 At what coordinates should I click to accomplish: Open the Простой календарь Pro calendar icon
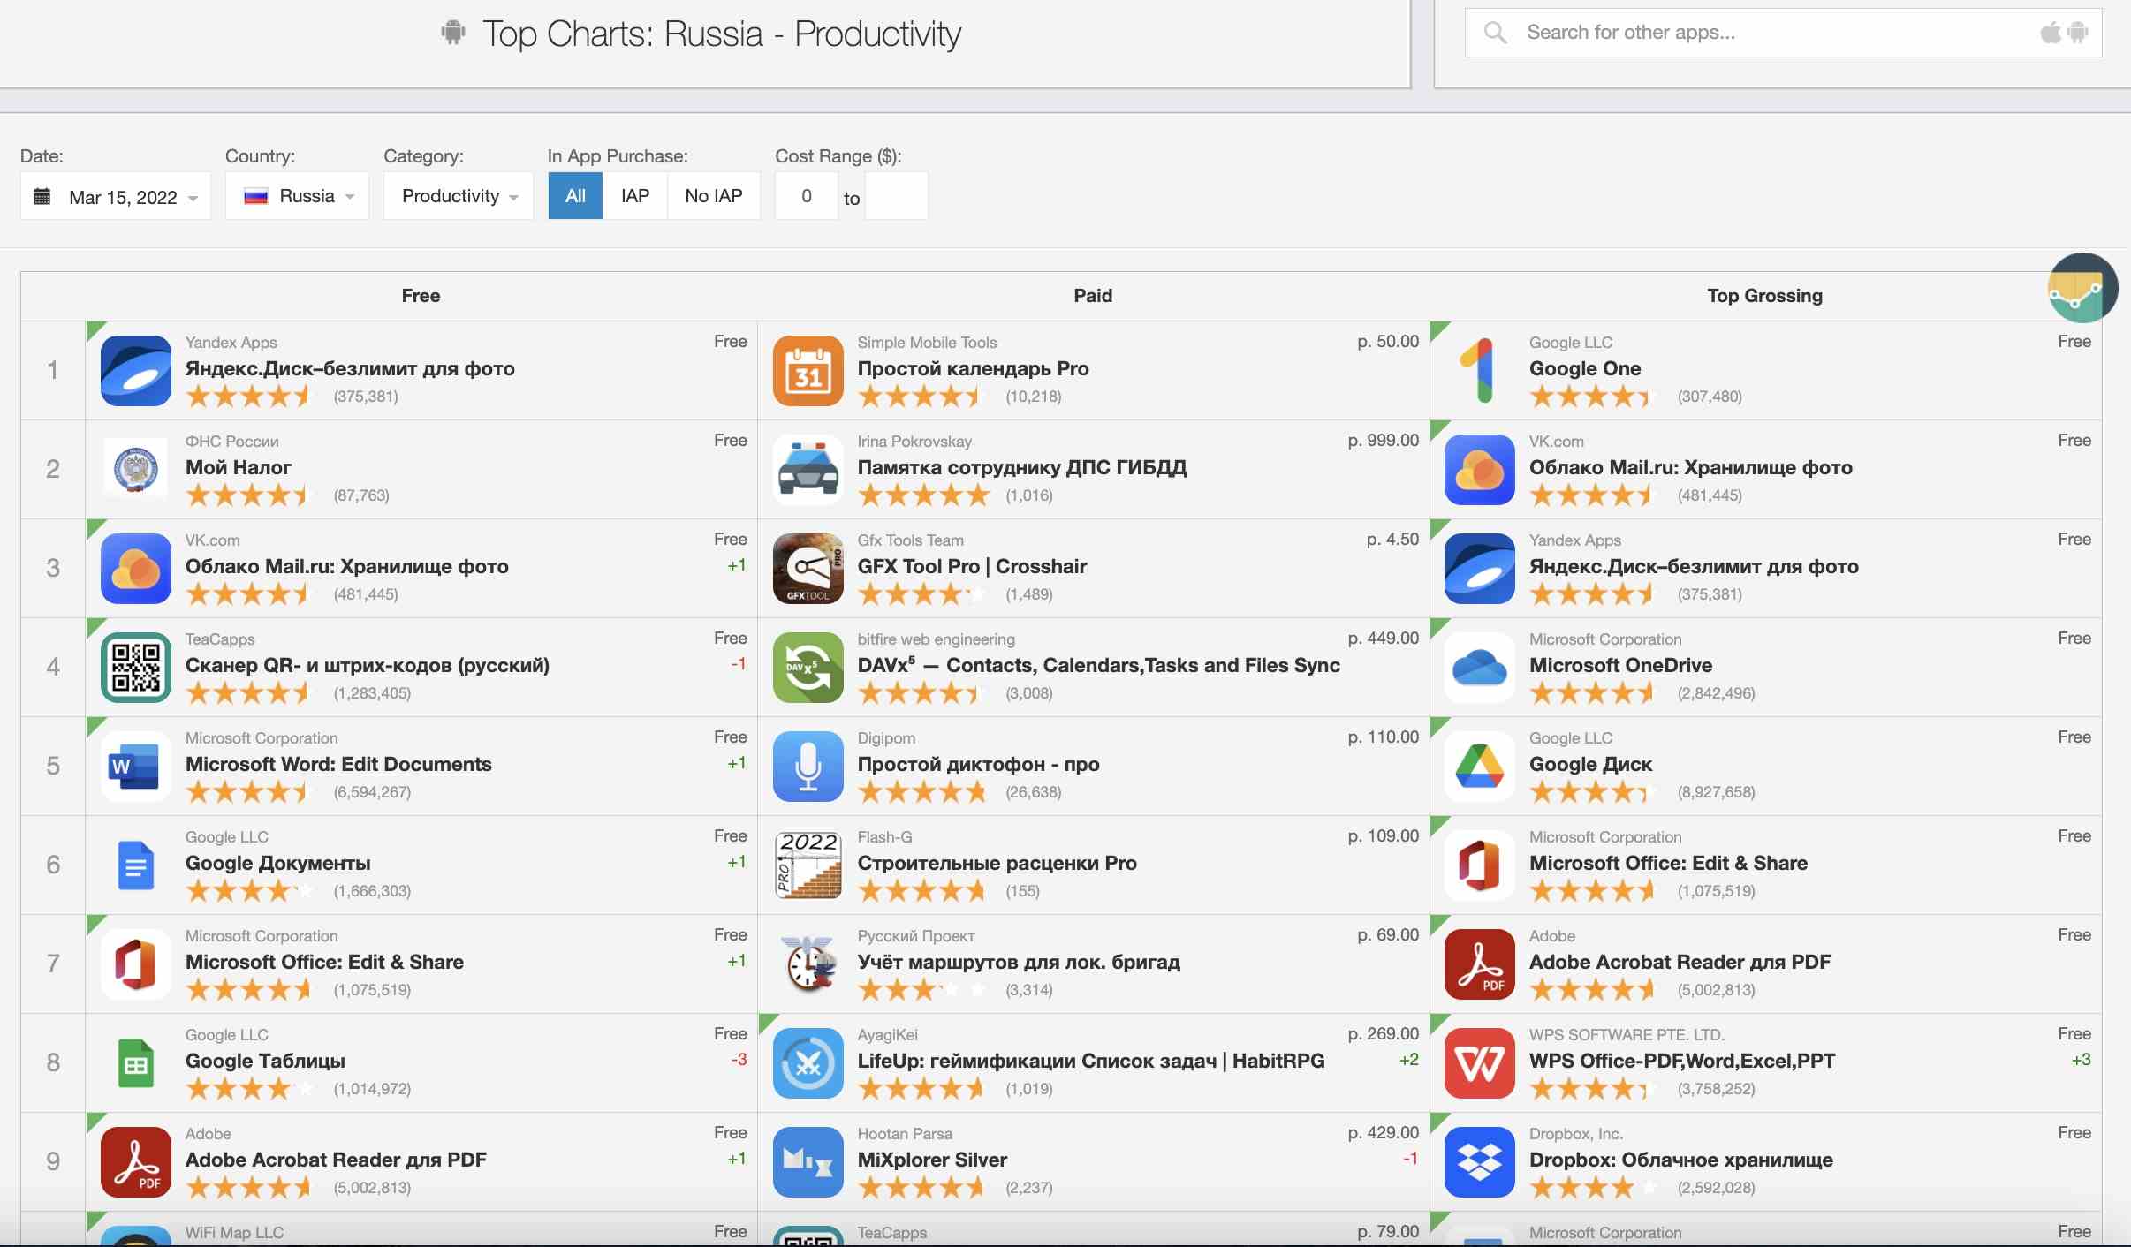pos(808,370)
